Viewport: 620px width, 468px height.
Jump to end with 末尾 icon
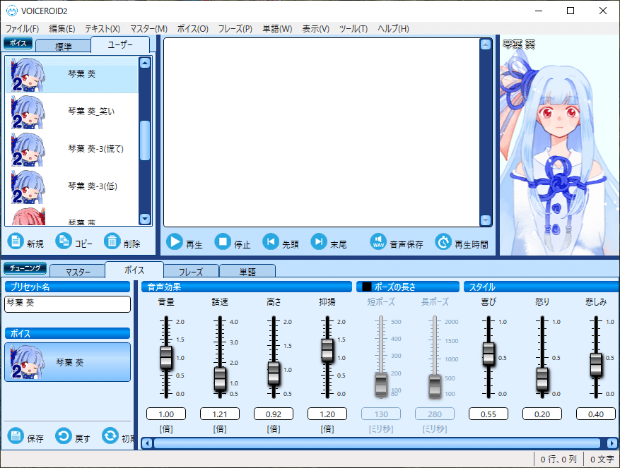pos(319,241)
